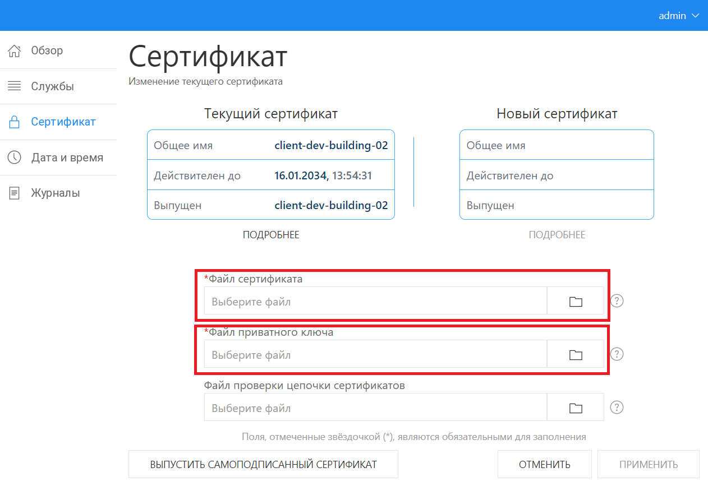Click the ПРИМЕНИТЬ button

(x=649, y=464)
